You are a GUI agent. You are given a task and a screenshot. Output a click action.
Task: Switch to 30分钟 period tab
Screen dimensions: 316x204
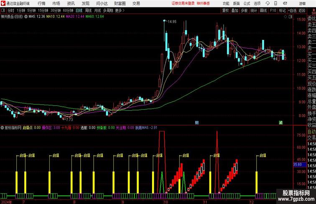click(56, 10)
